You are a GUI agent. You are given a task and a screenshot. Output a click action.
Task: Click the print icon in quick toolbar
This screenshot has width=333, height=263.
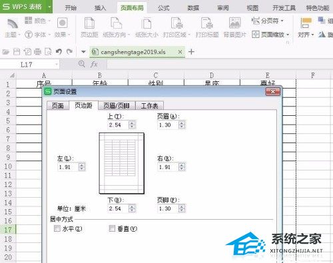point(37,52)
